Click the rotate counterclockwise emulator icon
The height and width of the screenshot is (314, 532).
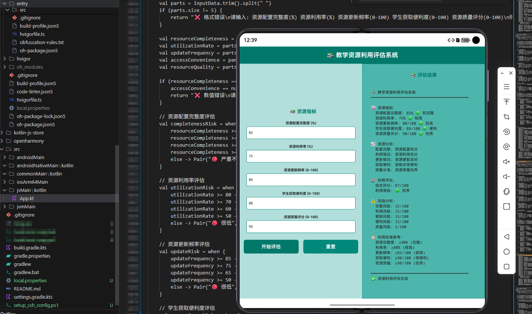pyautogui.click(x=507, y=132)
